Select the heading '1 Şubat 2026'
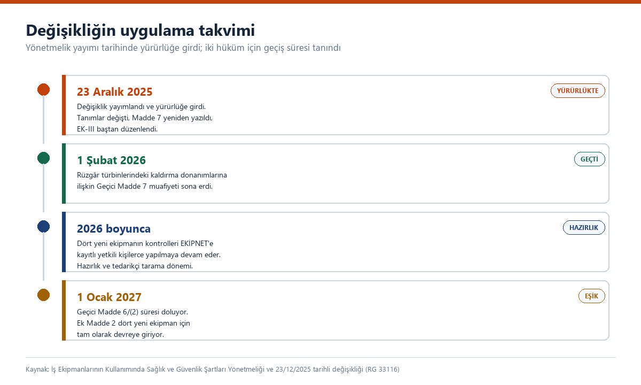 click(111, 160)
